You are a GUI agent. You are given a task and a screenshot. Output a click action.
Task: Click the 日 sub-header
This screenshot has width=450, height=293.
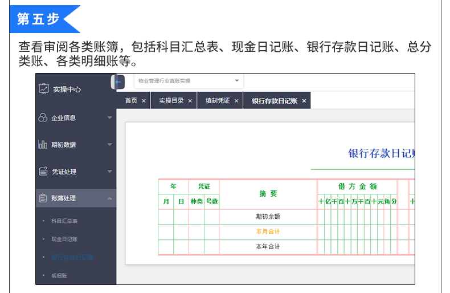[x=181, y=201]
